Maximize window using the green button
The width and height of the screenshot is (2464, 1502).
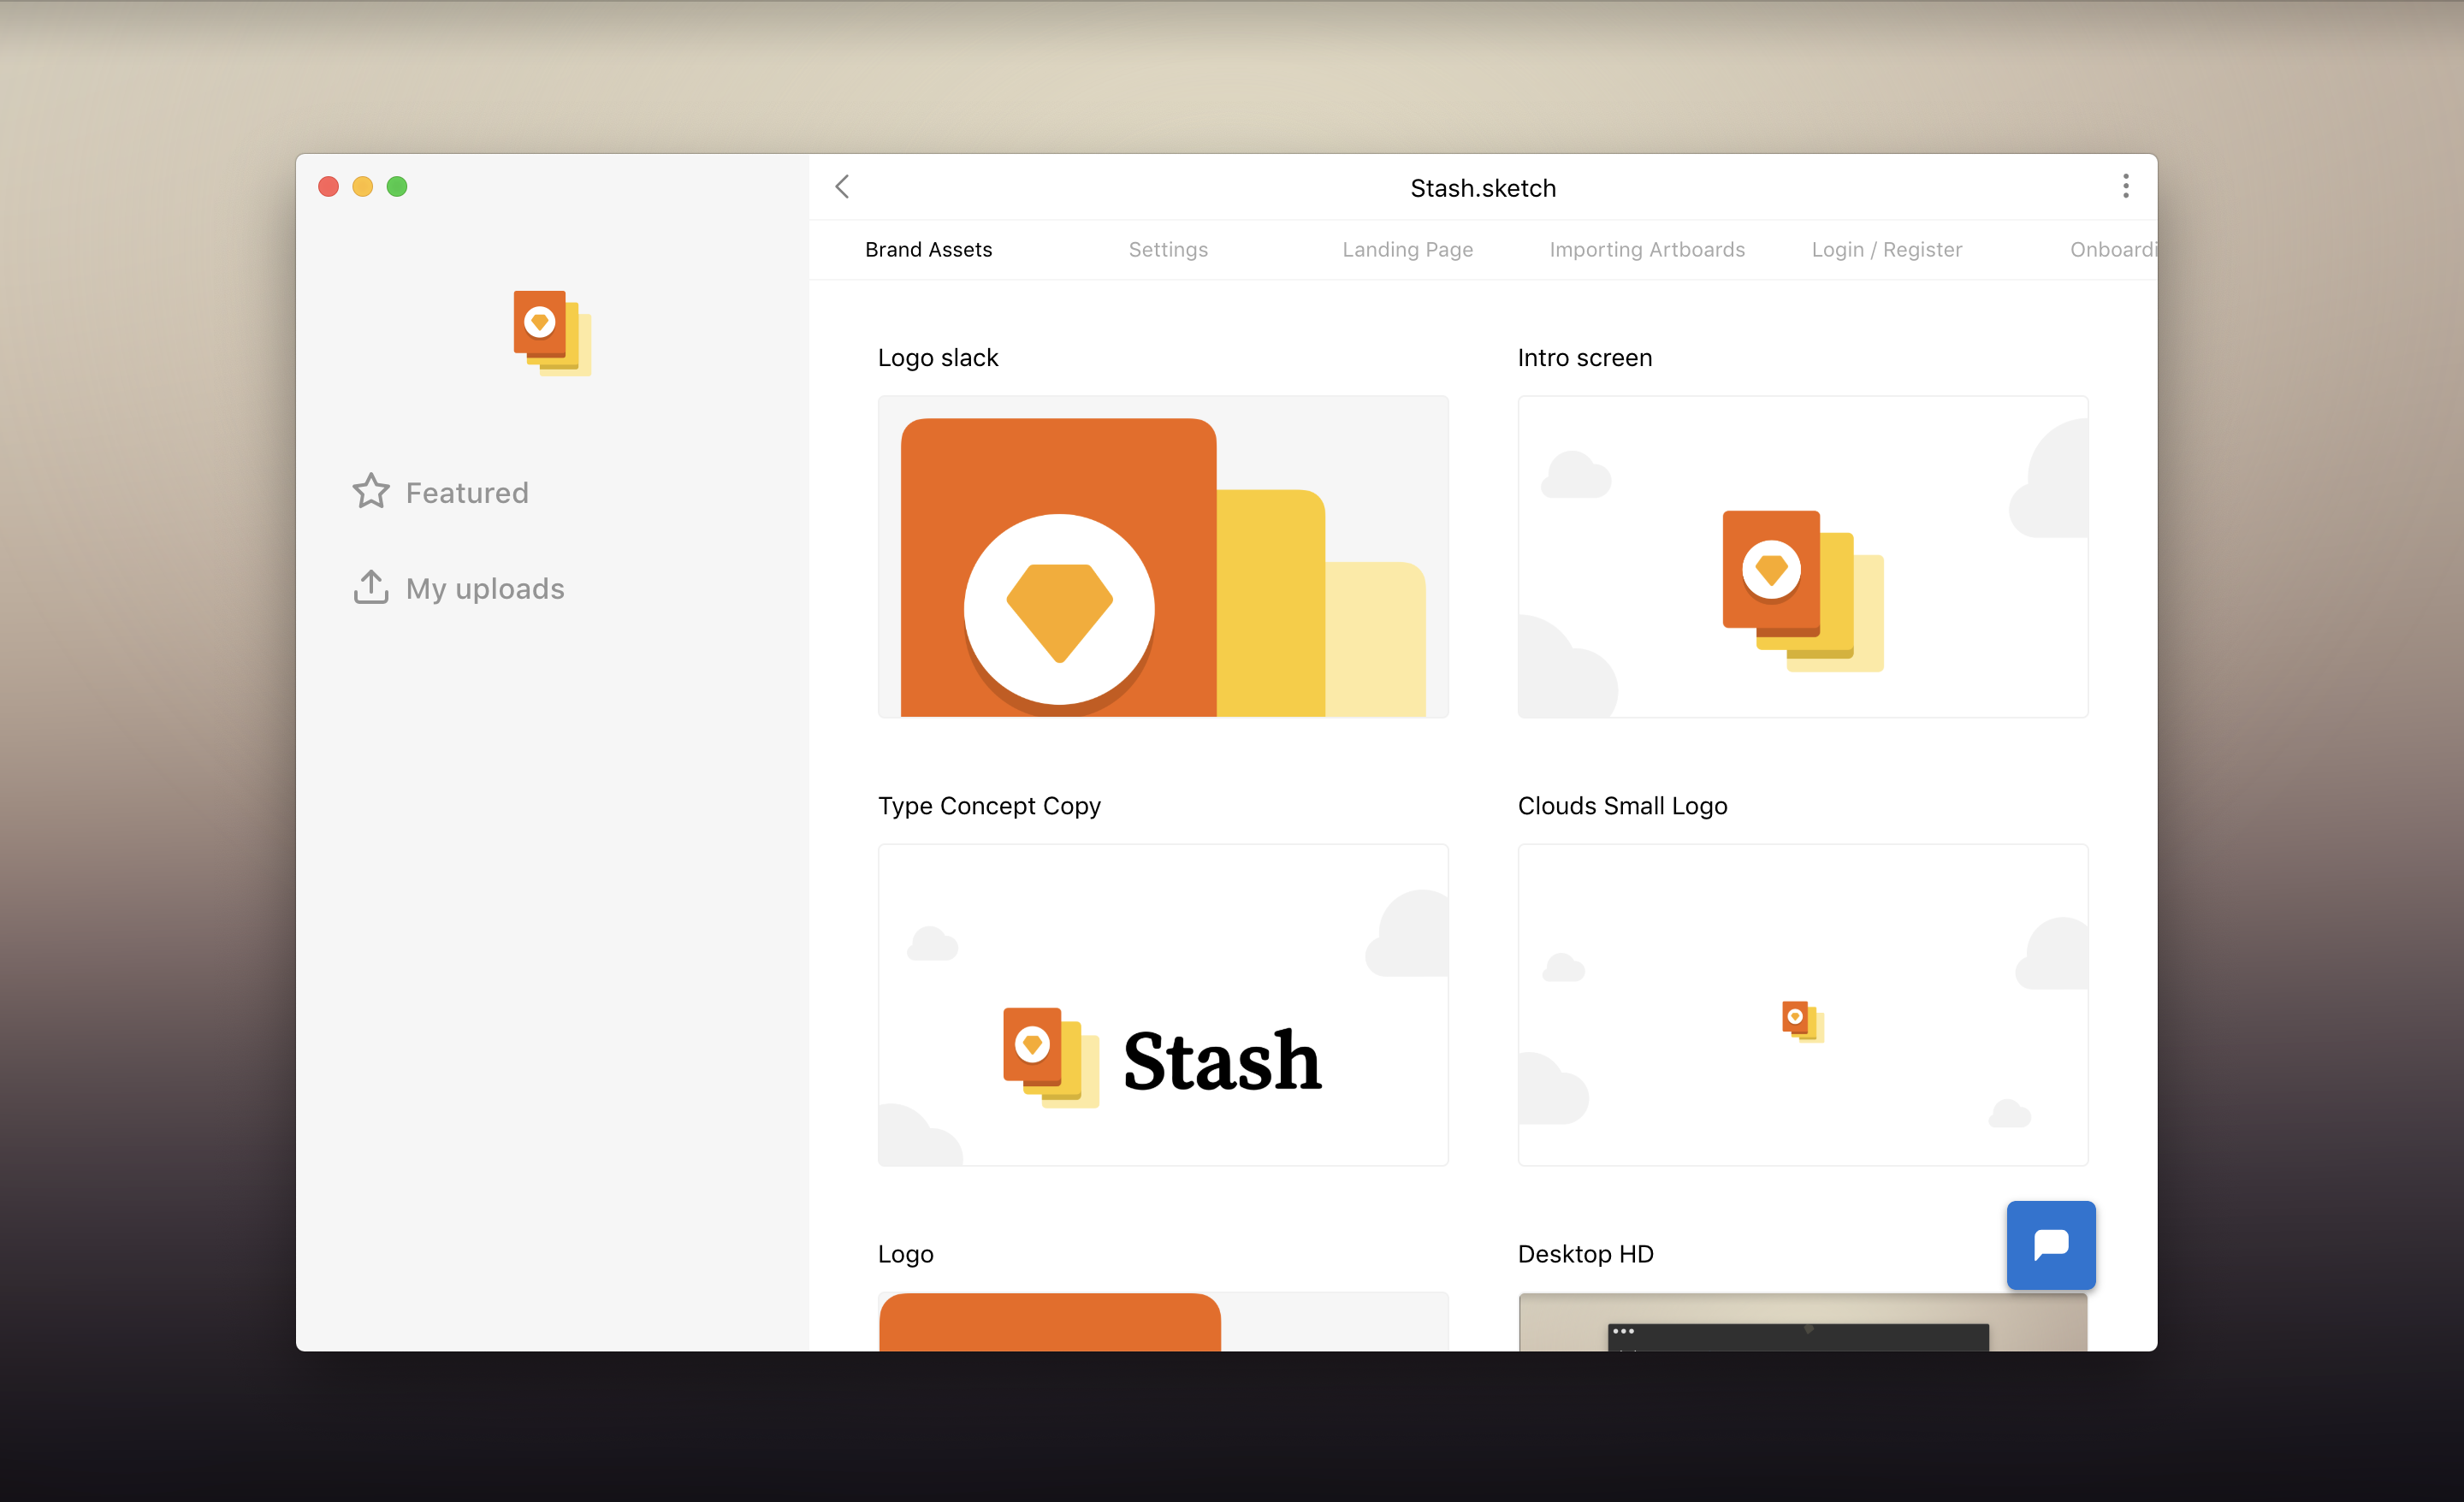397,187
